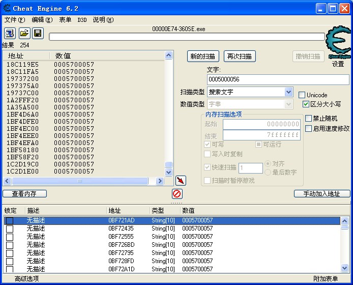Click the red arrow add-to-list icon

point(181,181)
